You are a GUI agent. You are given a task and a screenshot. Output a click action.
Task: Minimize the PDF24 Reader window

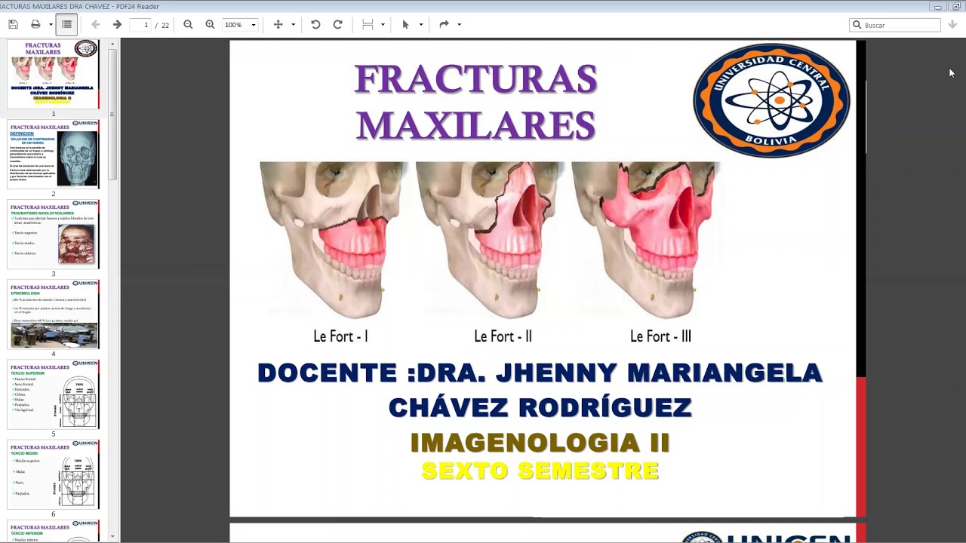tap(938, 7)
